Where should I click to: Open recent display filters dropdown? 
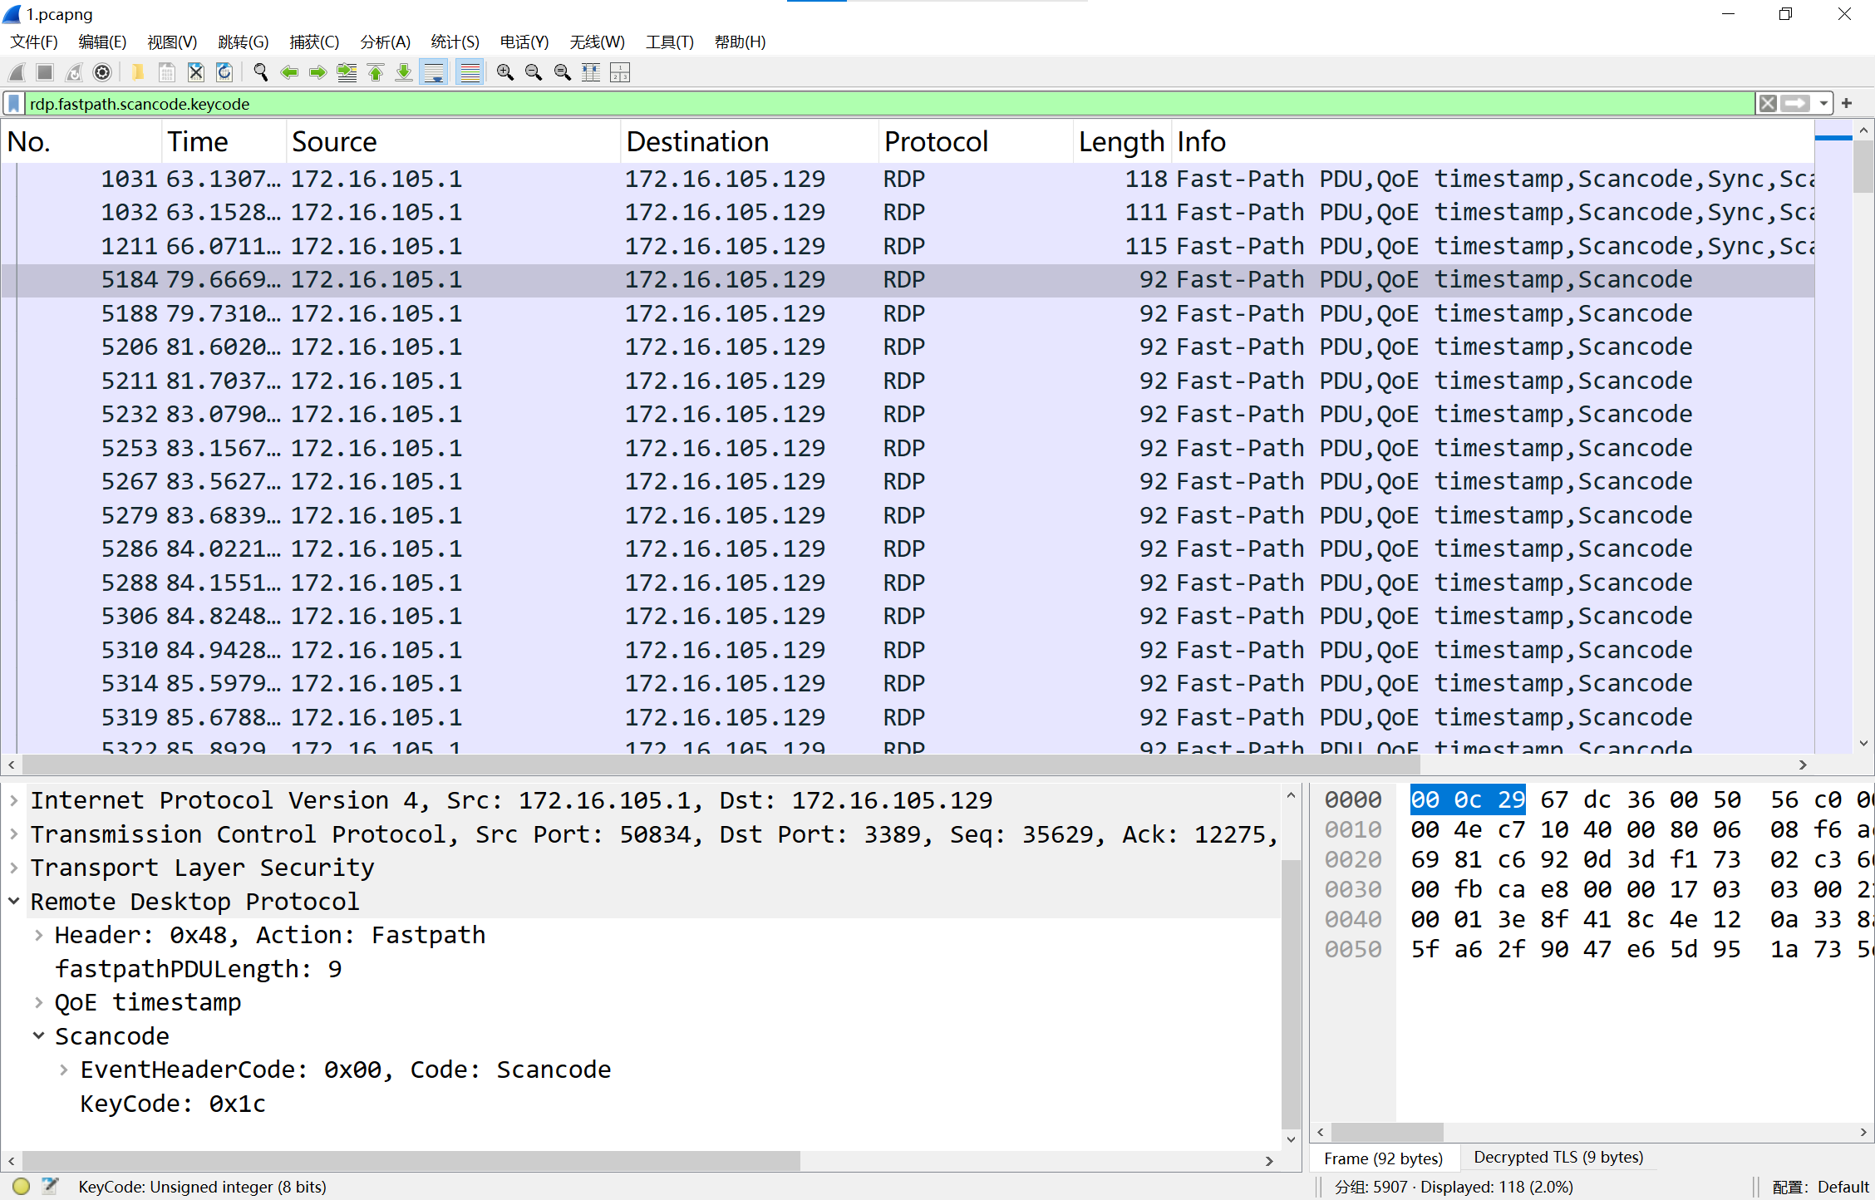[x=1823, y=104]
